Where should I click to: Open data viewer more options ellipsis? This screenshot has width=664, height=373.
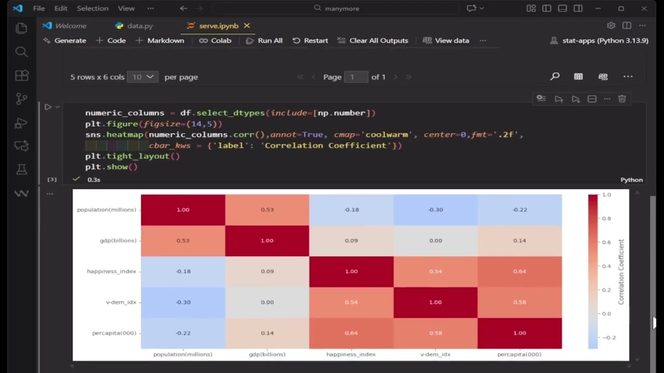[x=628, y=77]
